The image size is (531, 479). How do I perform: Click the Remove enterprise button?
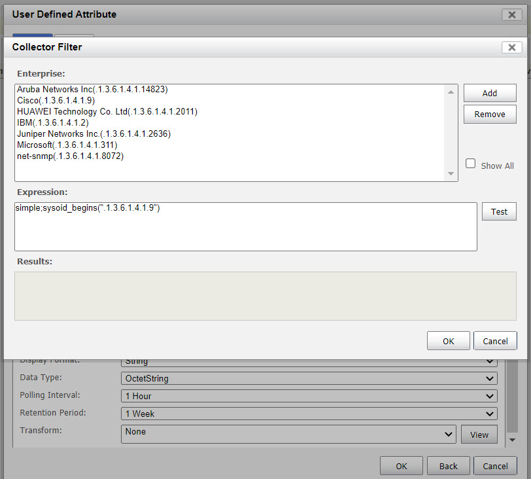click(x=490, y=114)
